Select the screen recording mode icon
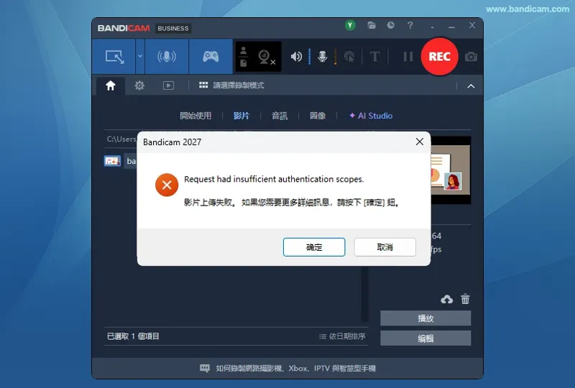The height and width of the screenshot is (388, 575). click(x=114, y=57)
